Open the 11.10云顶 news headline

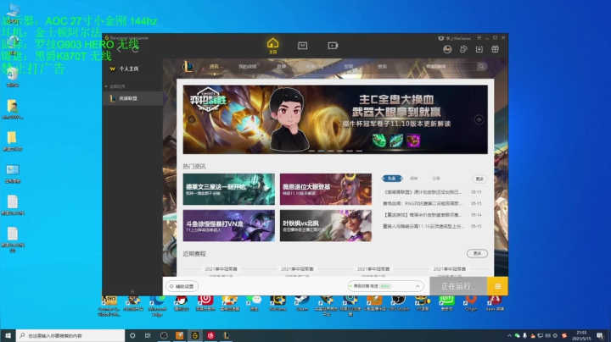(423, 226)
